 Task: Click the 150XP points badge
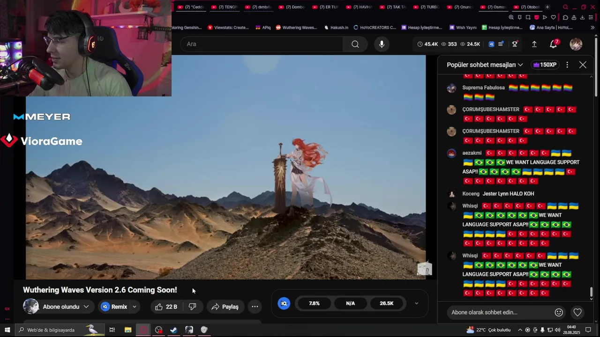point(545,65)
